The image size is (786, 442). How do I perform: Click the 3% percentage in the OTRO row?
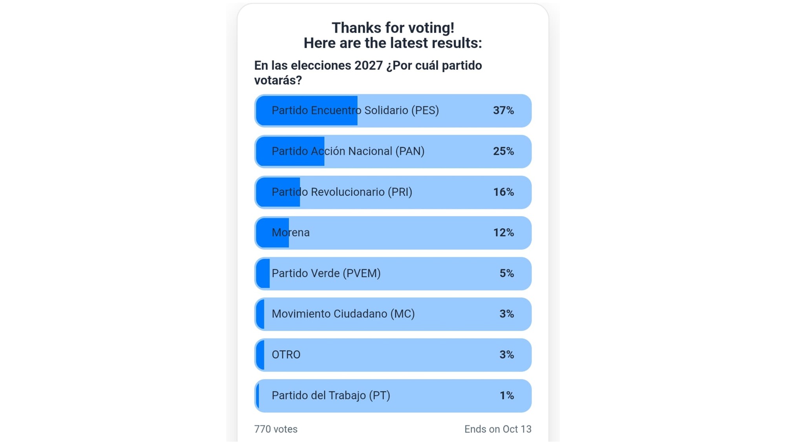[506, 355]
